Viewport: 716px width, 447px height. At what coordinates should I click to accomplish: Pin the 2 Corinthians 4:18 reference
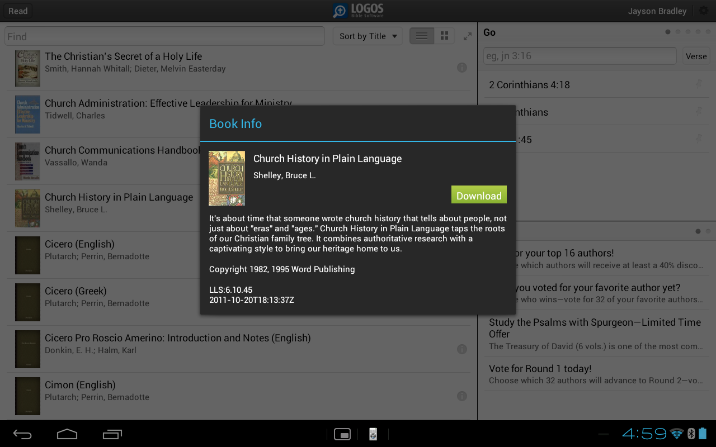[698, 84]
